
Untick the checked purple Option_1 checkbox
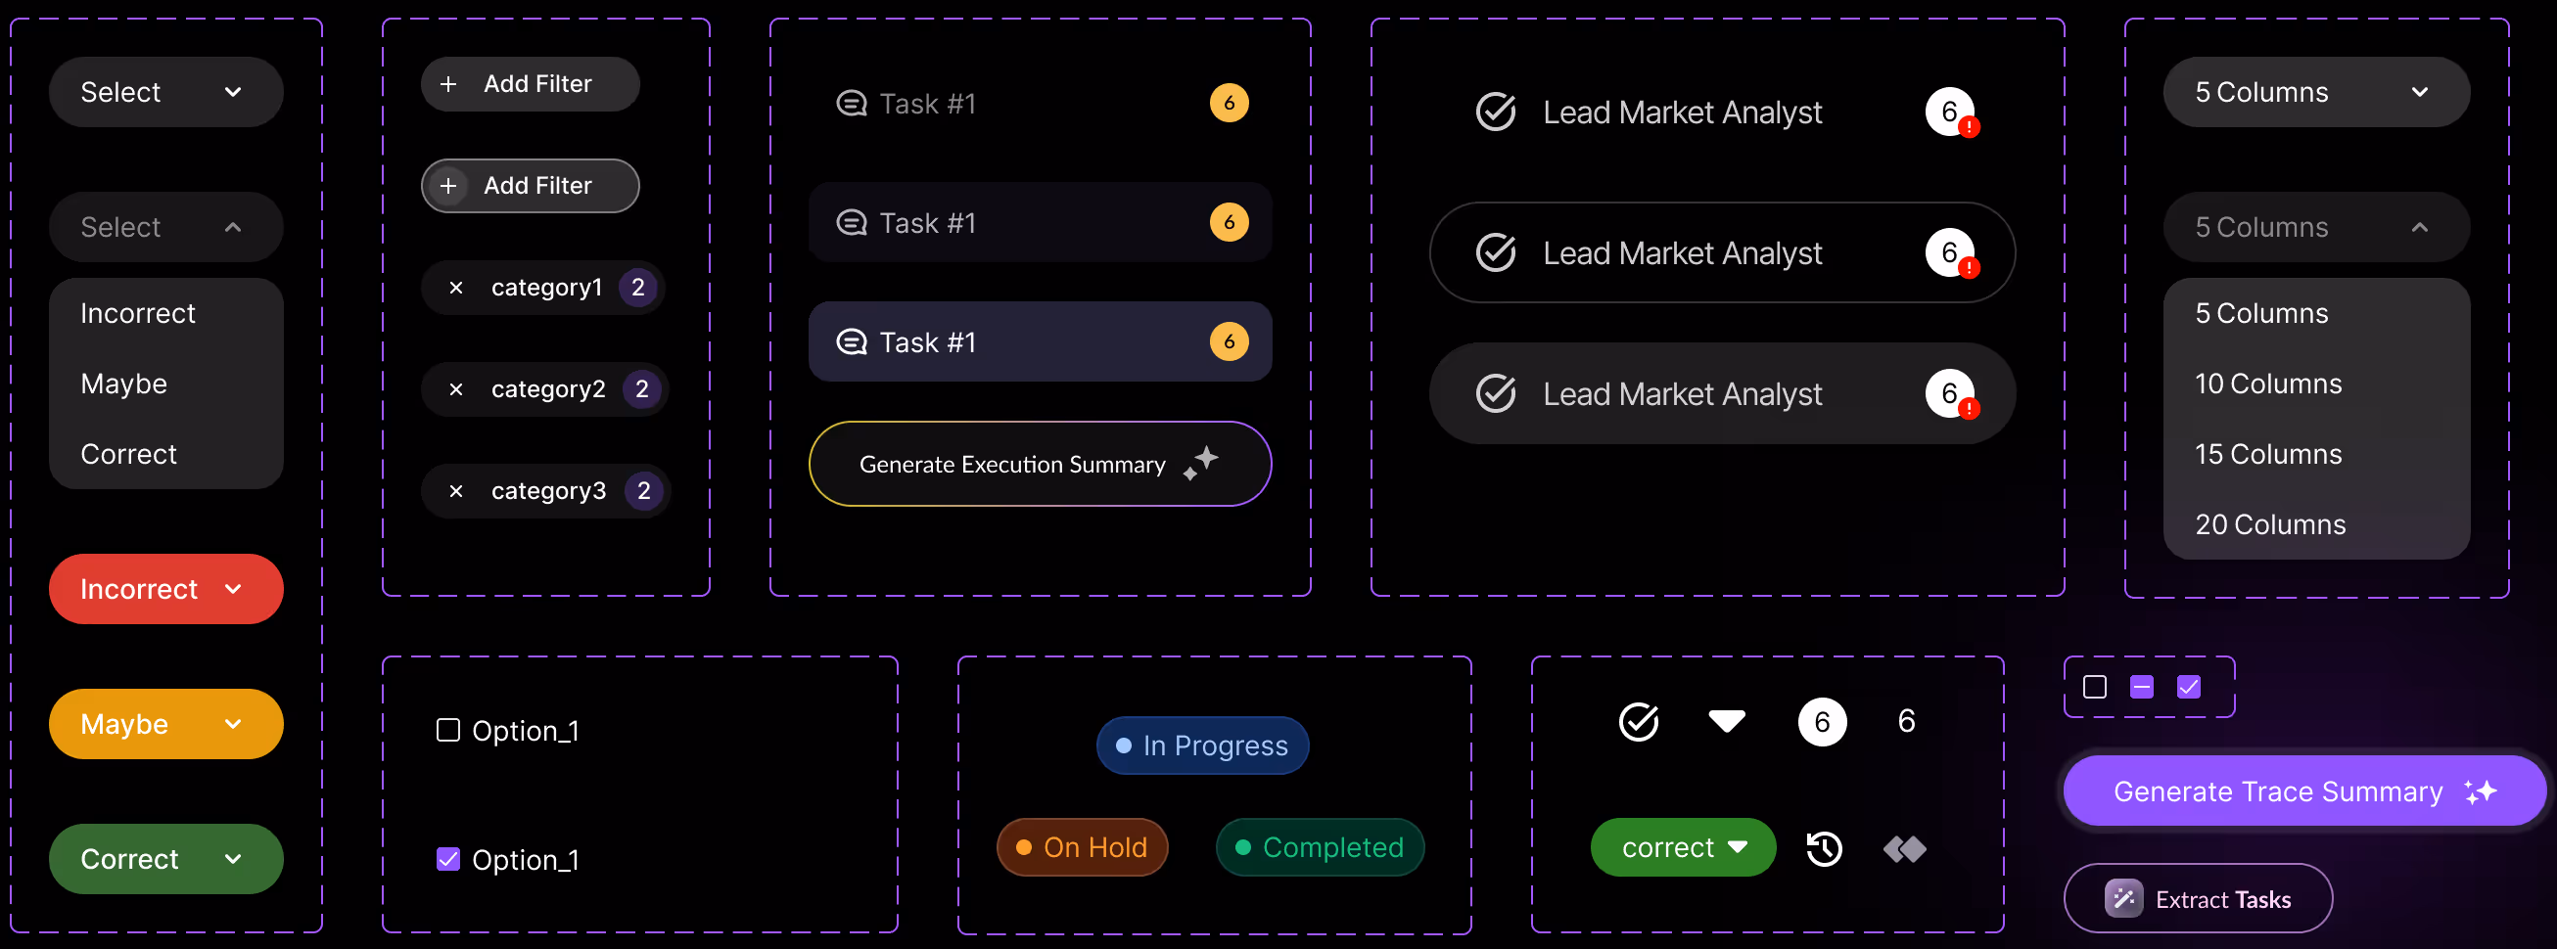[x=448, y=859]
